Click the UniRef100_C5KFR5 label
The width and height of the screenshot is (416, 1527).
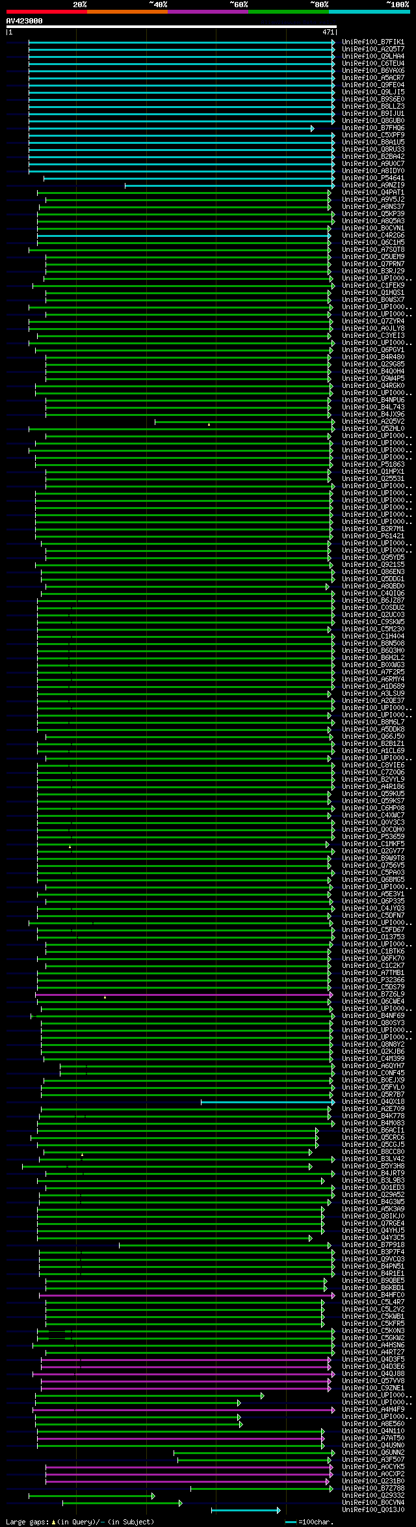click(x=373, y=1324)
